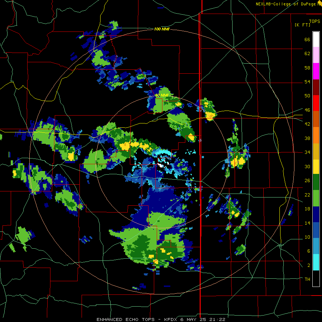Click the white swatch in the tops legend
Image resolution: width=322 pixels, height=322 pixels.
316,39
